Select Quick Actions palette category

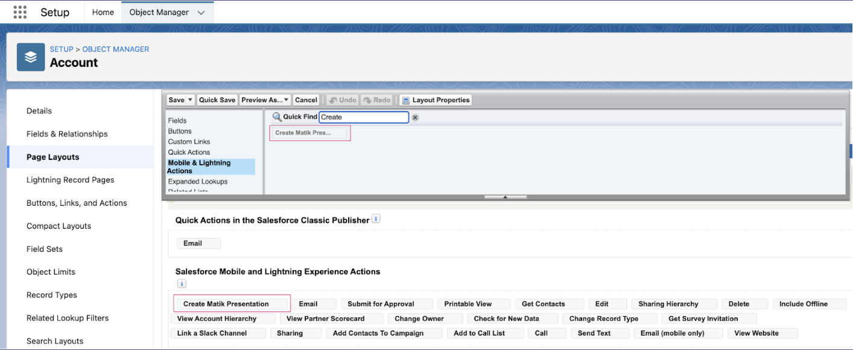pos(189,152)
